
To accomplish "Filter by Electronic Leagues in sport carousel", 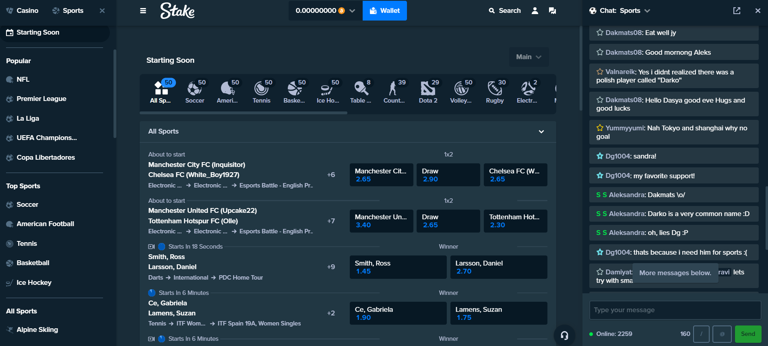I will tap(527, 92).
